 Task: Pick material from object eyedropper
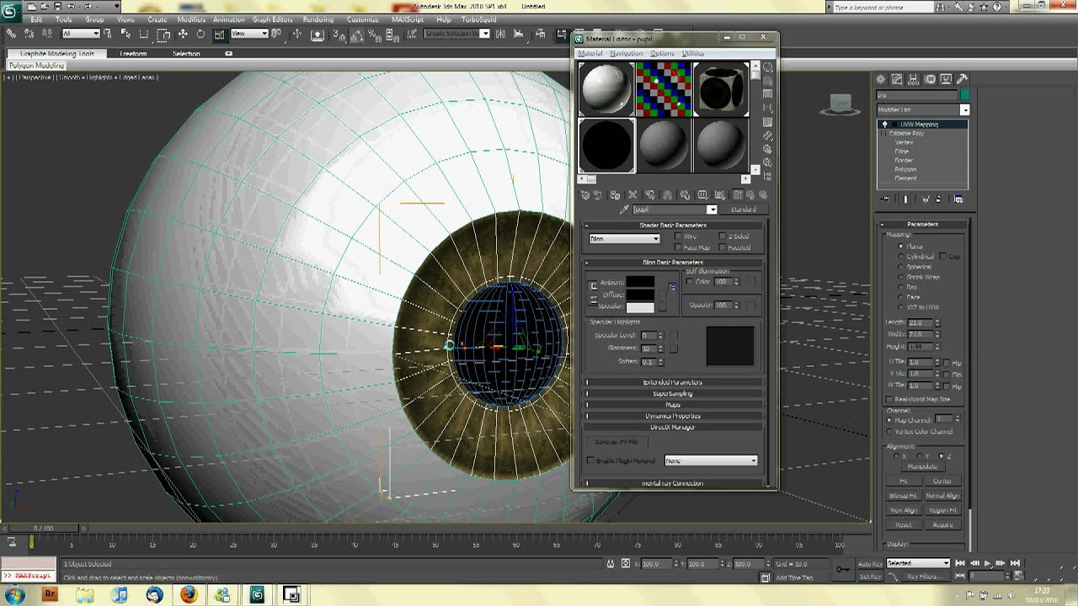(x=624, y=209)
